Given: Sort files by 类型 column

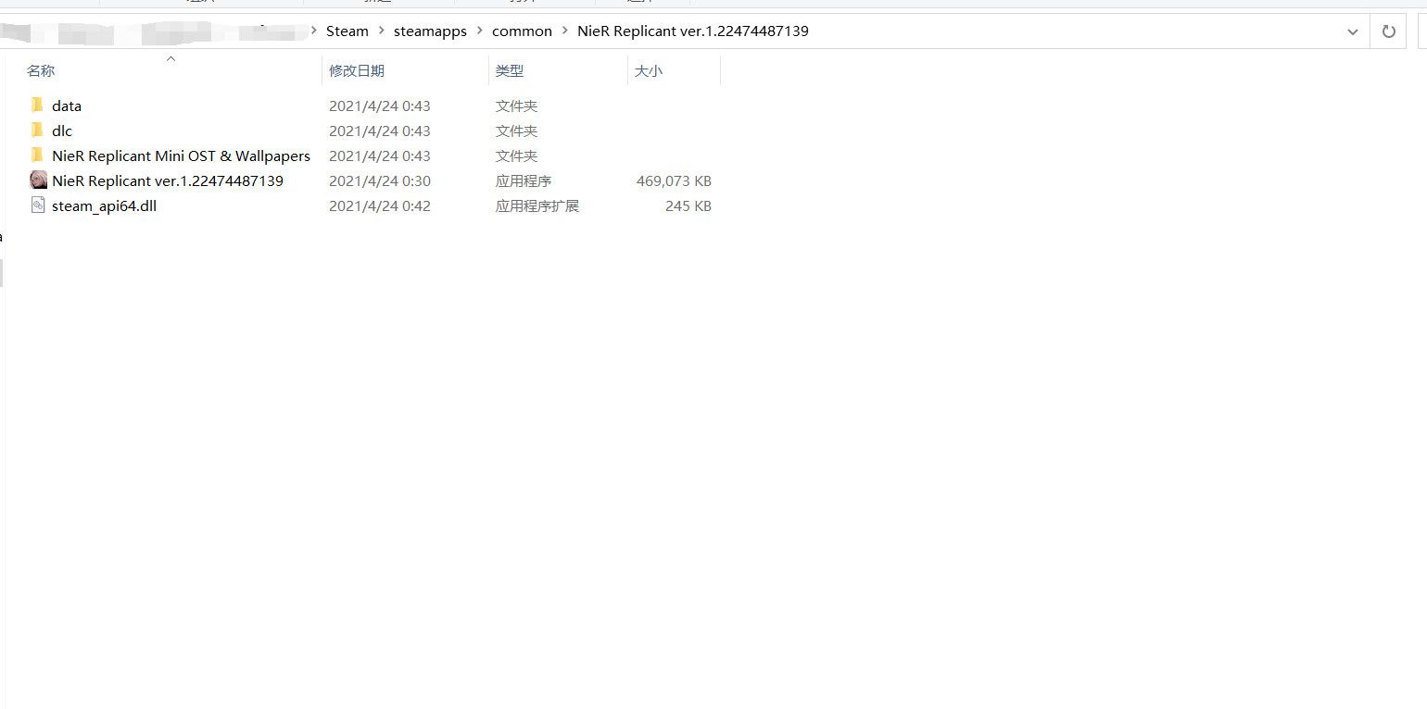Looking at the screenshot, I should [510, 70].
